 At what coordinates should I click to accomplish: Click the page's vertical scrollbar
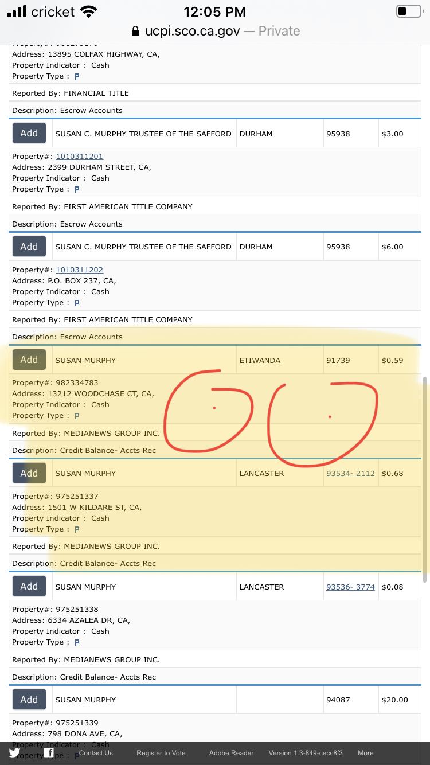coord(424,479)
